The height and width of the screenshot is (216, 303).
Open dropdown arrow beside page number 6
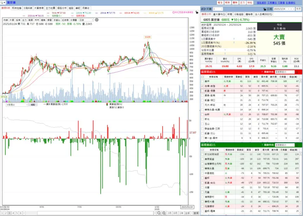(x=24, y=213)
